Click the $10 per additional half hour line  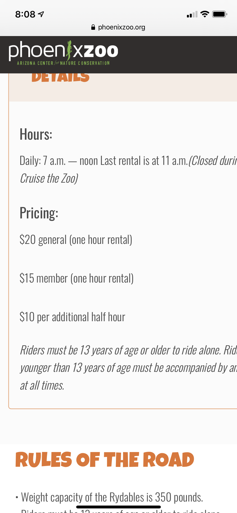[x=72, y=317]
